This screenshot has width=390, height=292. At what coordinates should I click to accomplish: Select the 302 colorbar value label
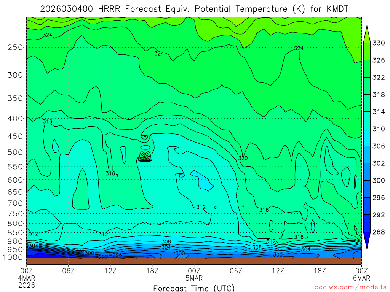click(379, 163)
